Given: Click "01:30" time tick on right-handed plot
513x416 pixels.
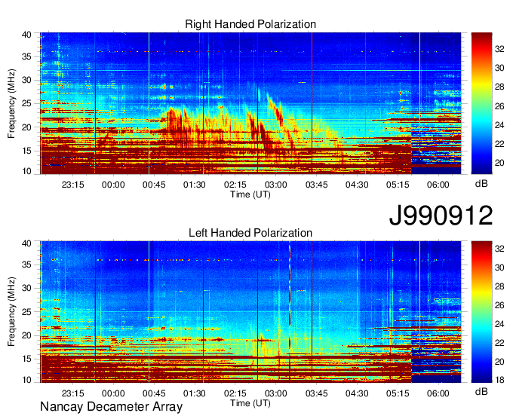Looking at the screenshot, I should 195,185.
